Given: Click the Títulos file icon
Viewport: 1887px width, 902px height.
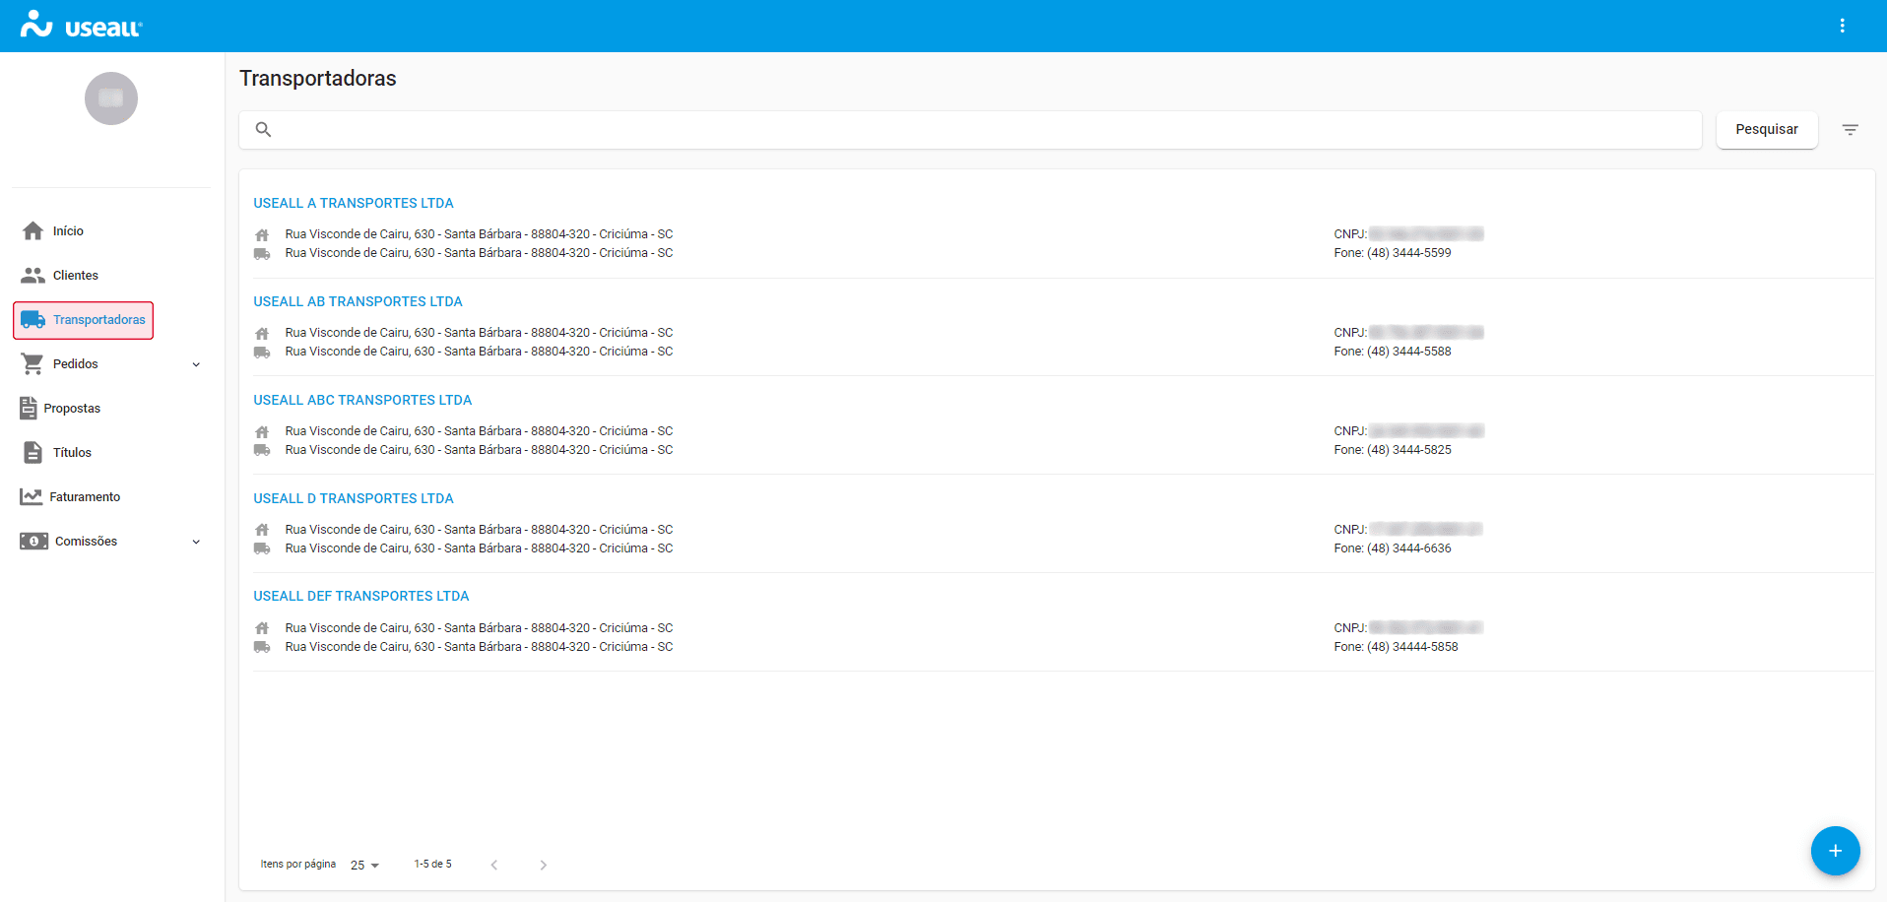Looking at the screenshot, I should pos(33,452).
